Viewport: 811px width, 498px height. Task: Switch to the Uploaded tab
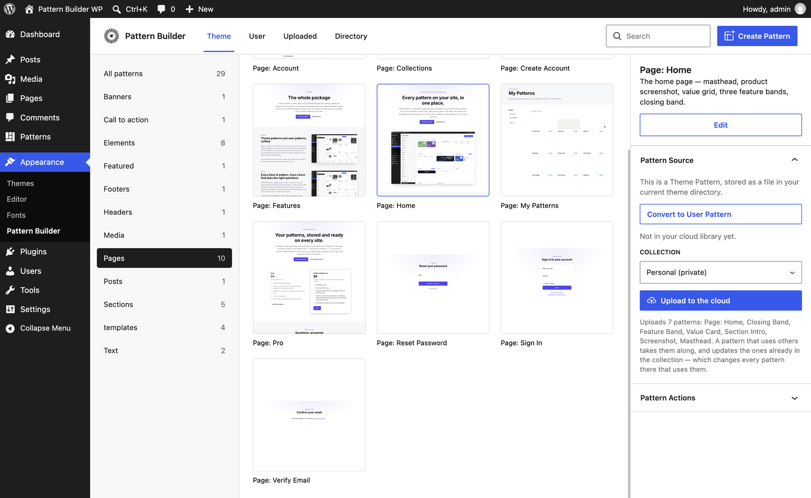[x=300, y=36]
